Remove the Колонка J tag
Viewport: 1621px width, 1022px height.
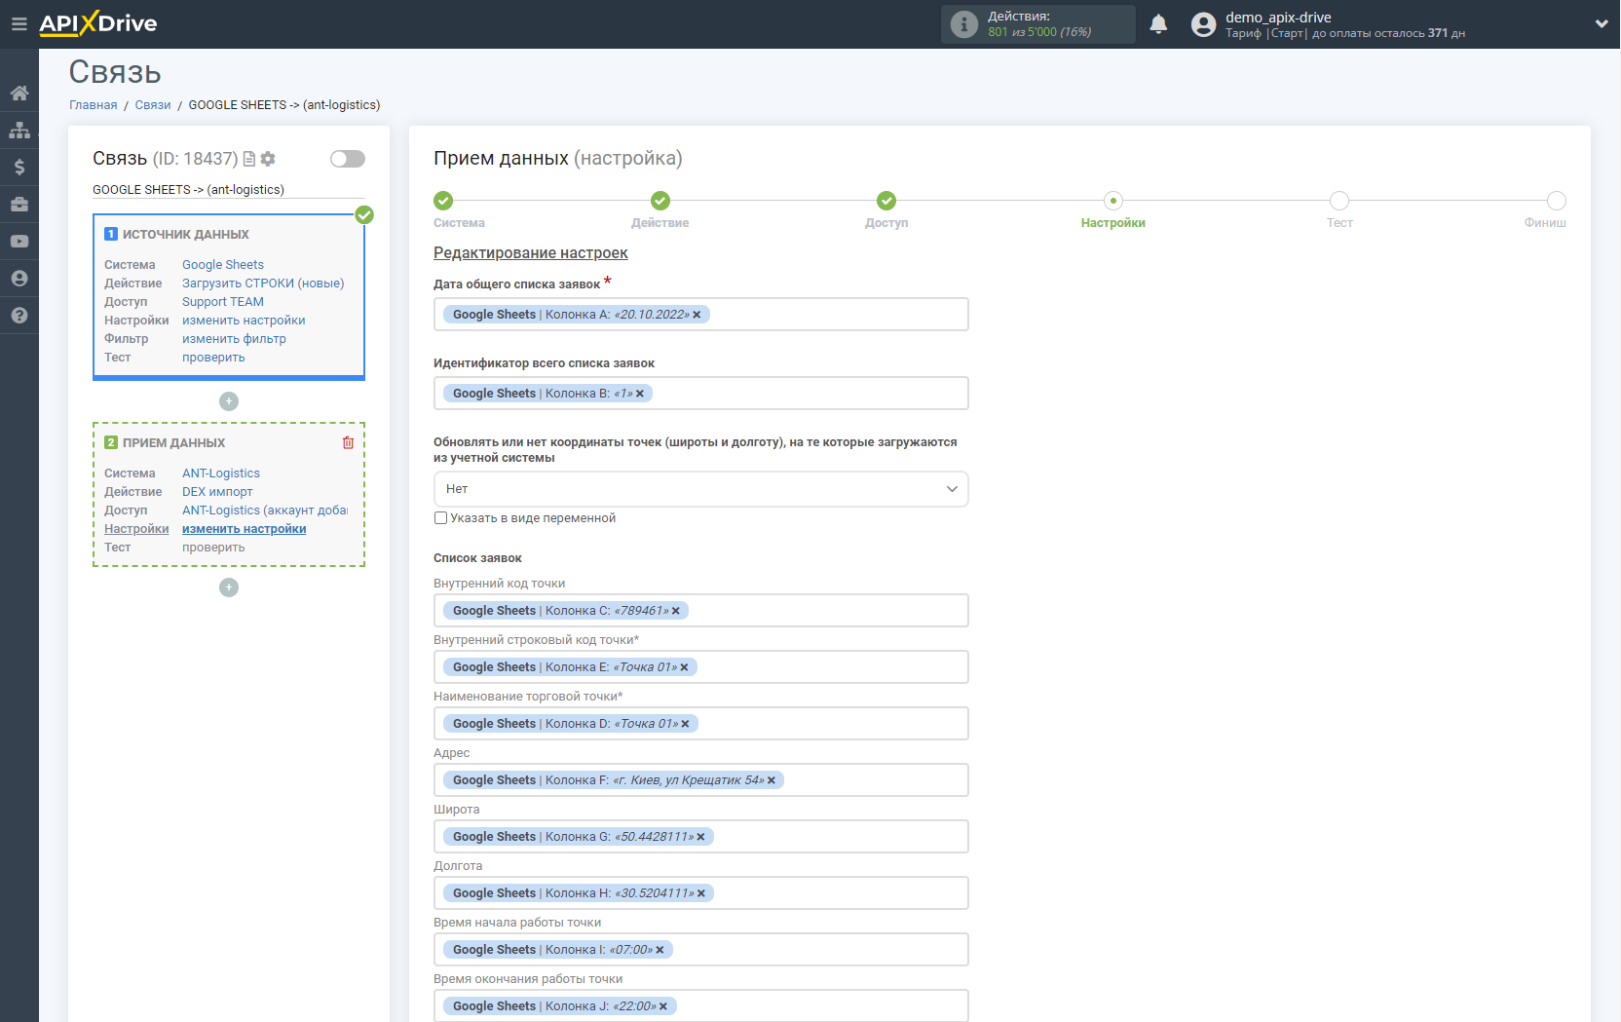[663, 1006]
